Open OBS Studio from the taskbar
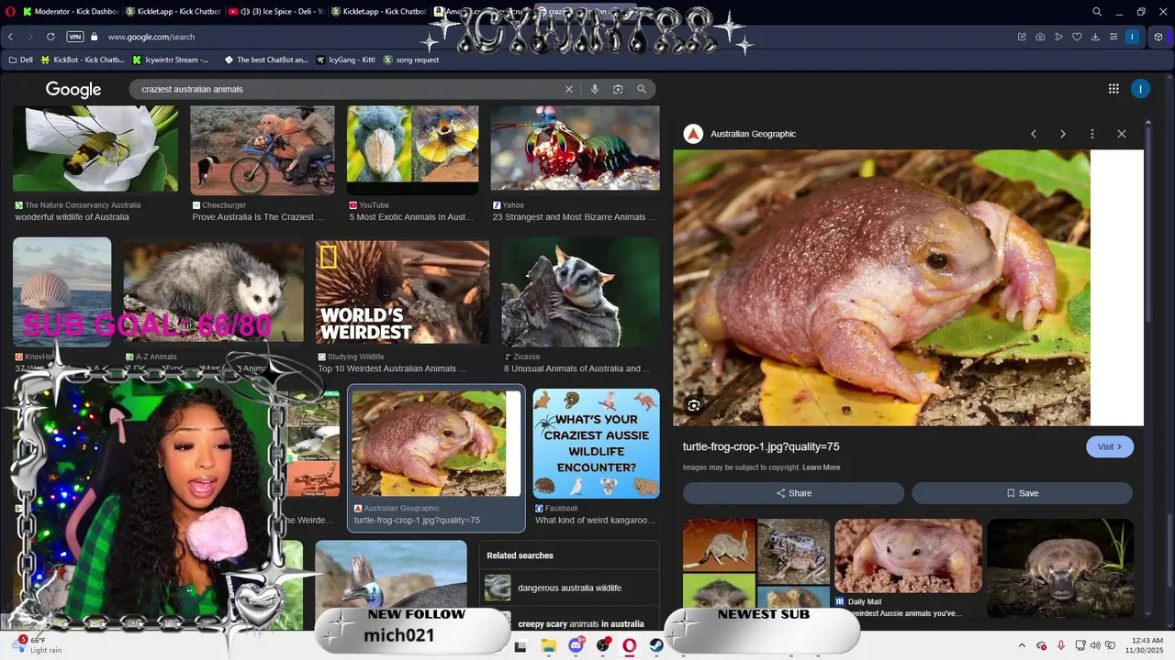Viewport: 1175px width, 660px height. click(603, 646)
